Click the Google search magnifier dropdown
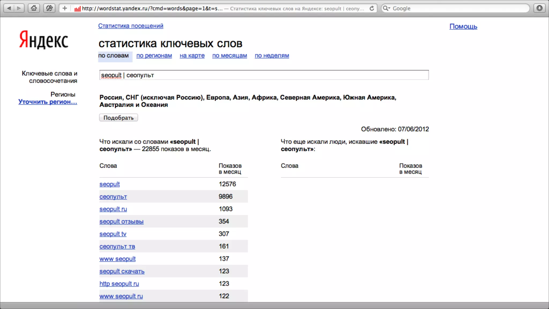This screenshot has height=309, width=549. coord(387,8)
